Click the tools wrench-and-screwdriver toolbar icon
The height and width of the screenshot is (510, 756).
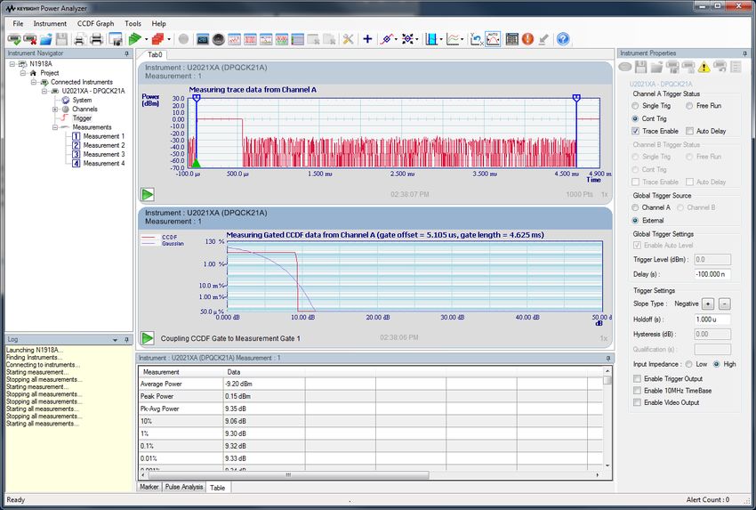click(x=348, y=39)
